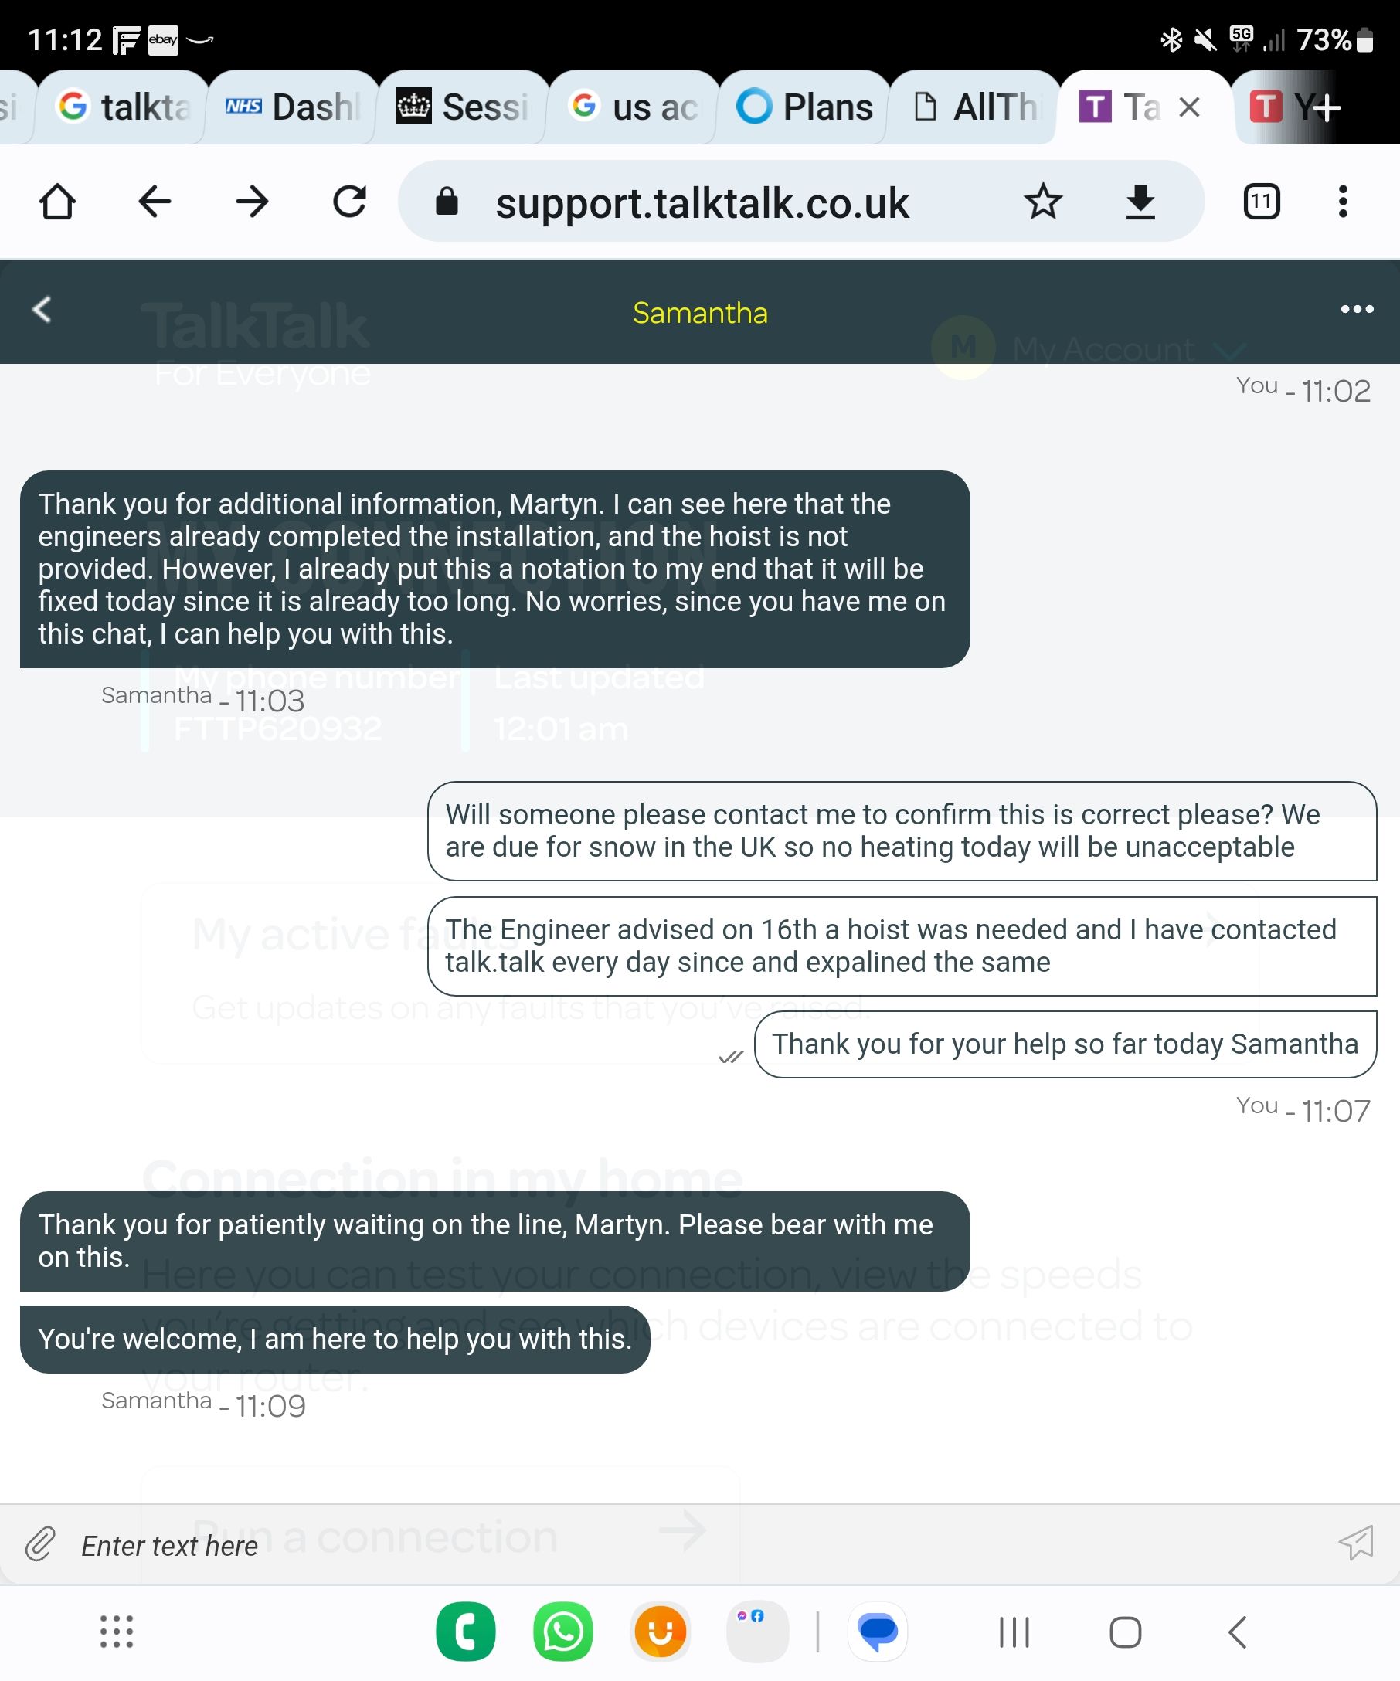Open Chrome's three-dot overflow menu

[x=1343, y=202]
